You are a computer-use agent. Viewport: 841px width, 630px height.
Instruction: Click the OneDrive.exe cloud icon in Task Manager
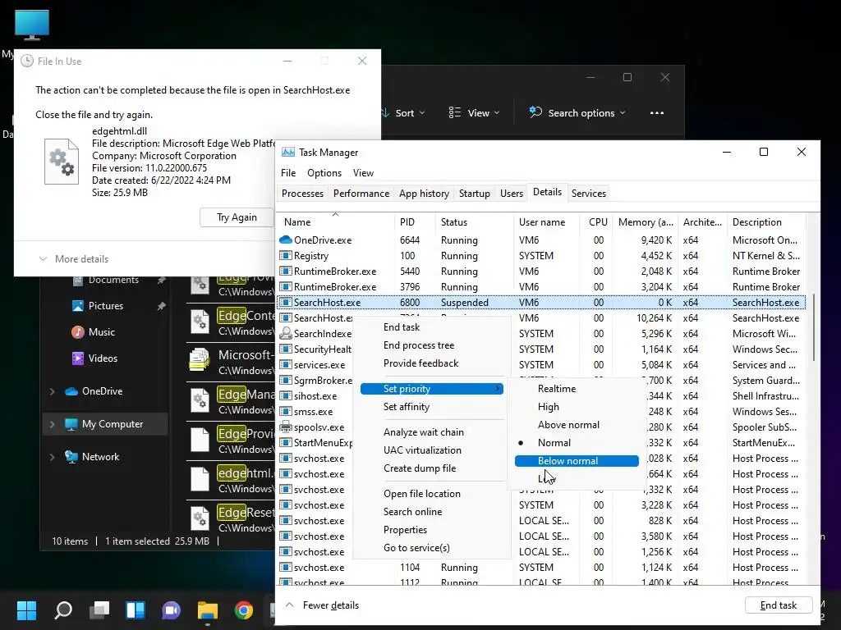pyautogui.click(x=285, y=240)
